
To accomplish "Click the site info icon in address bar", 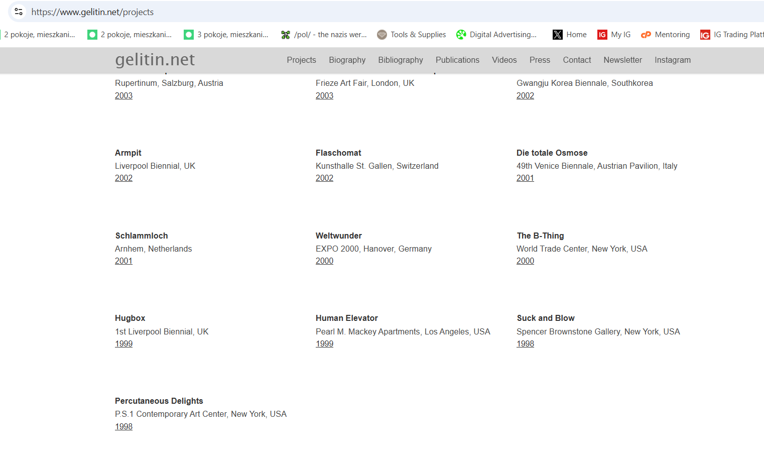I will (x=19, y=12).
